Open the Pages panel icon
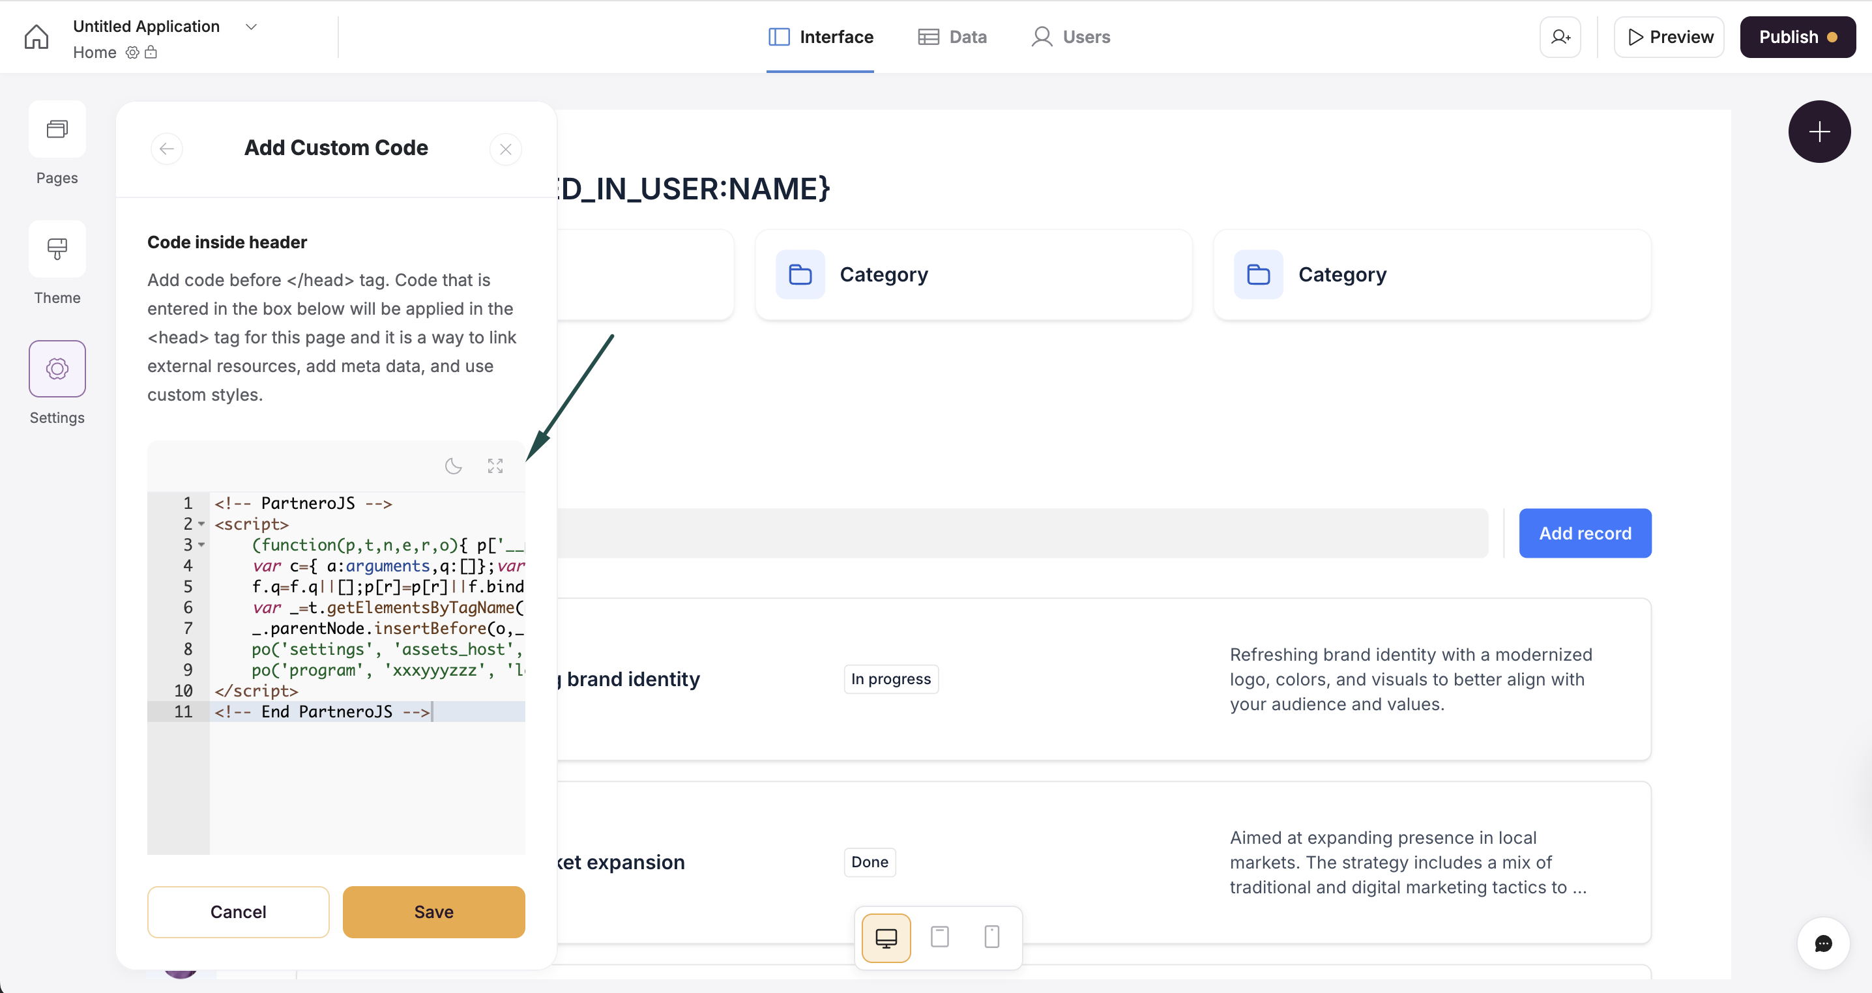 click(x=57, y=129)
